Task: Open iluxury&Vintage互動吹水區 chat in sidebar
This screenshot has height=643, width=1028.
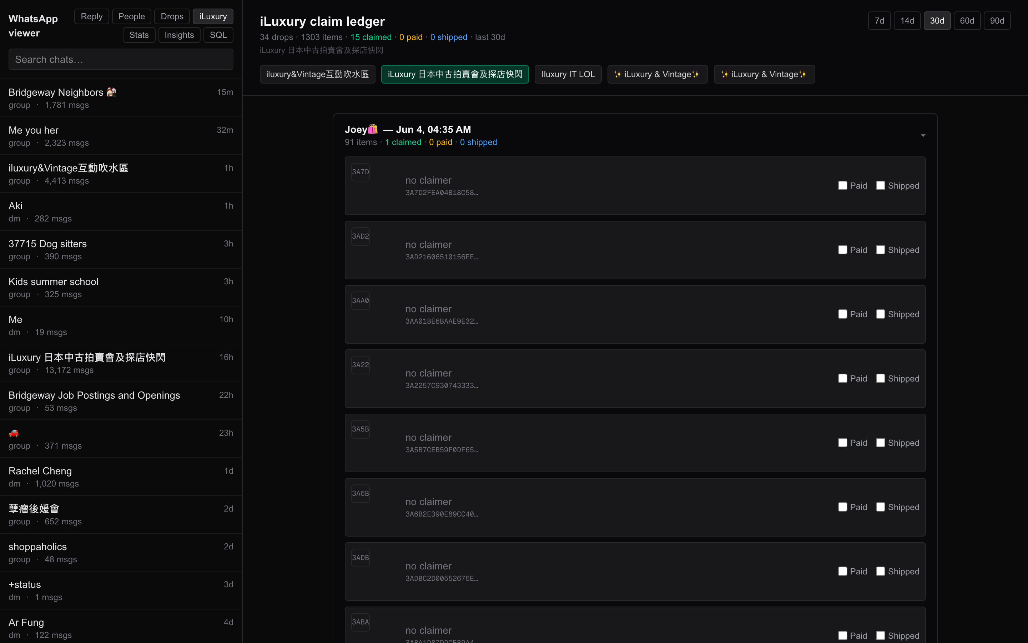Action: pos(121,174)
